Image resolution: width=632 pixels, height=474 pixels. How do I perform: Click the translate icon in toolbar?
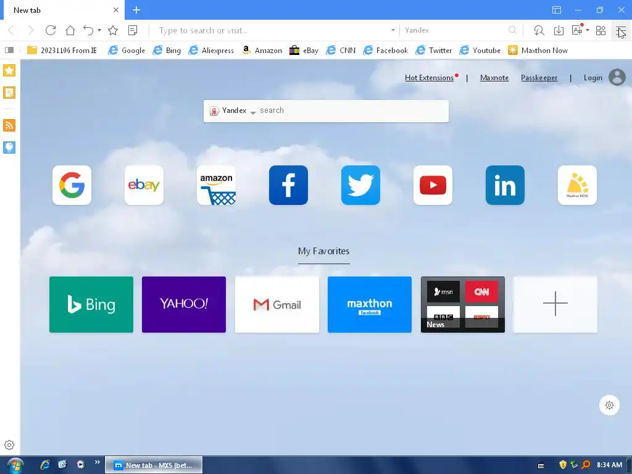(x=577, y=30)
